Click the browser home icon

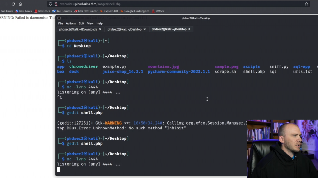20,4
